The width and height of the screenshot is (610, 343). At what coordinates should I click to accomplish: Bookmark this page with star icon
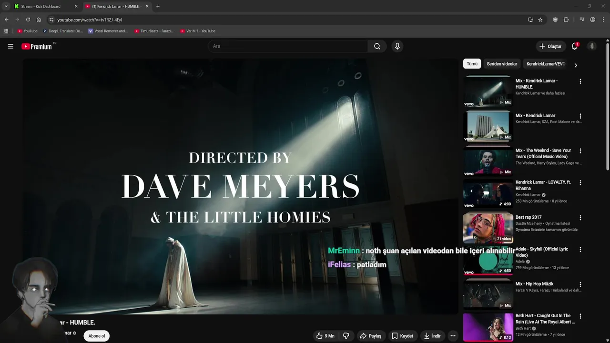tap(540, 20)
